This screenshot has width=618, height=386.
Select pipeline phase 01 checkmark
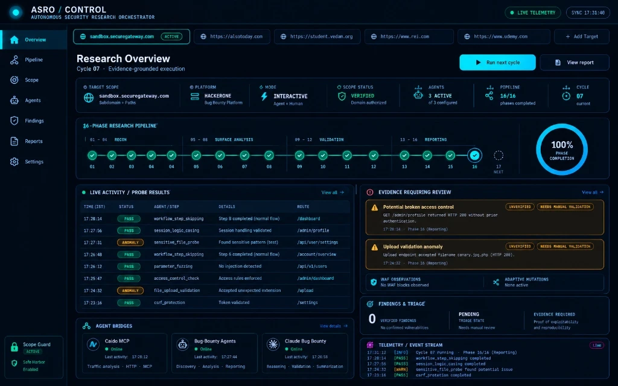[92, 156]
